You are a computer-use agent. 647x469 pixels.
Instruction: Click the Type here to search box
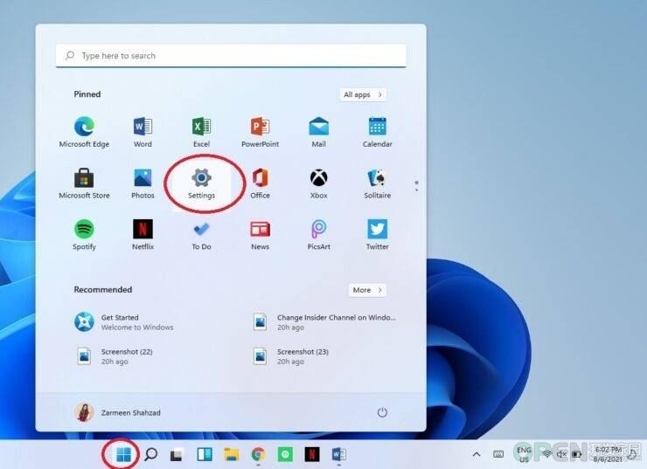click(x=231, y=56)
